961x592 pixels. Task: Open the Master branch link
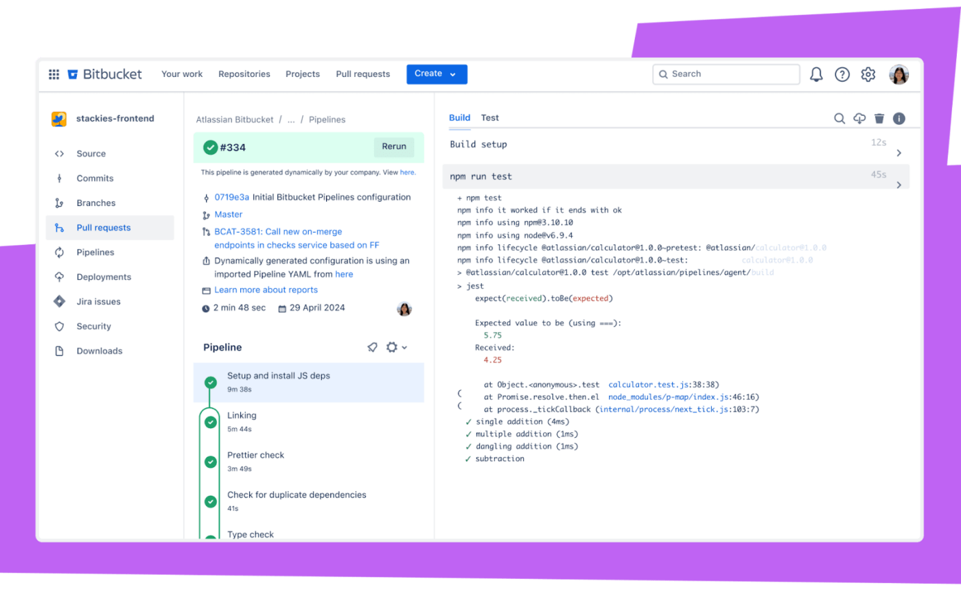(x=229, y=214)
